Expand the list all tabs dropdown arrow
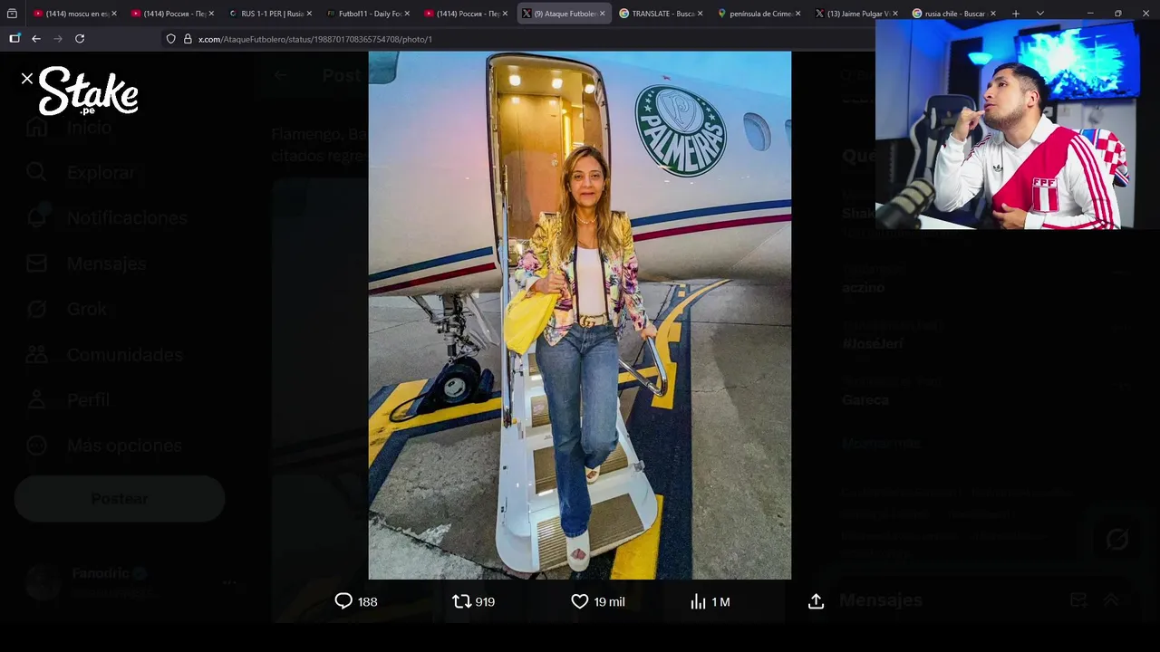Screen dimensions: 1160x652 [1040, 14]
